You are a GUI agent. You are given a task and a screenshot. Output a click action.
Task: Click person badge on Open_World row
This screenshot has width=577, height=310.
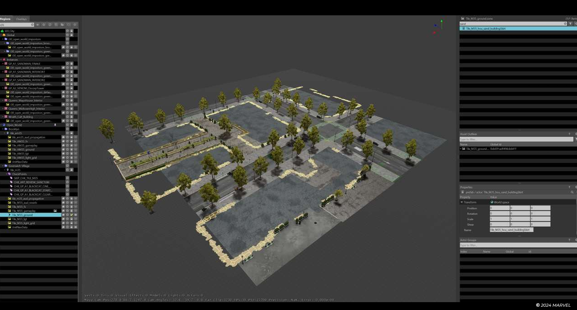tap(55, 125)
